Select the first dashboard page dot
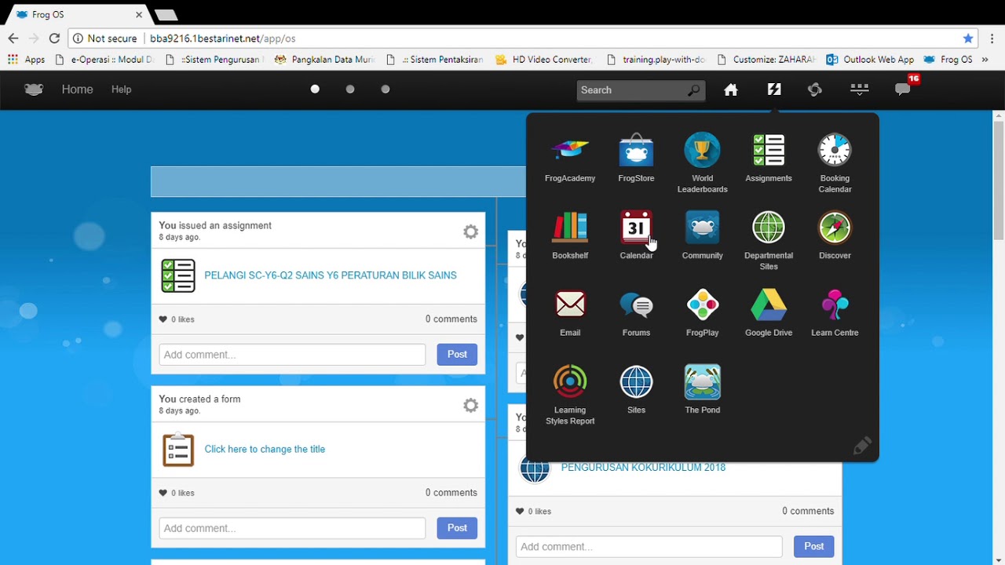 click(315, 89)
